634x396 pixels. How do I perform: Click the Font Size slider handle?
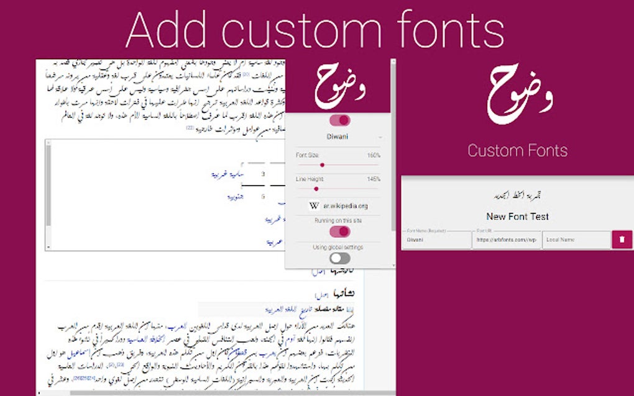322,165
